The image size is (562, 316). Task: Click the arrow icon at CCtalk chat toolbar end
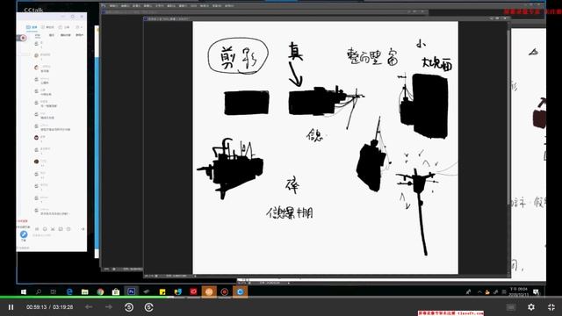[83, 228]
